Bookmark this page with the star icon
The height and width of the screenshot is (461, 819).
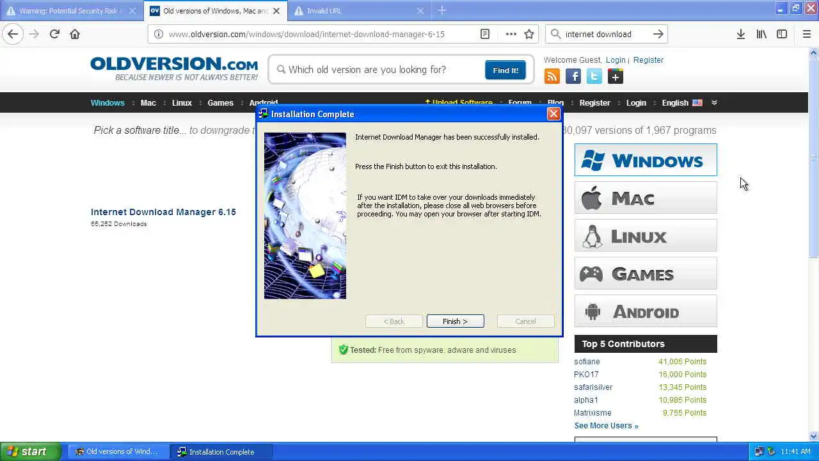tap(529, 34)
